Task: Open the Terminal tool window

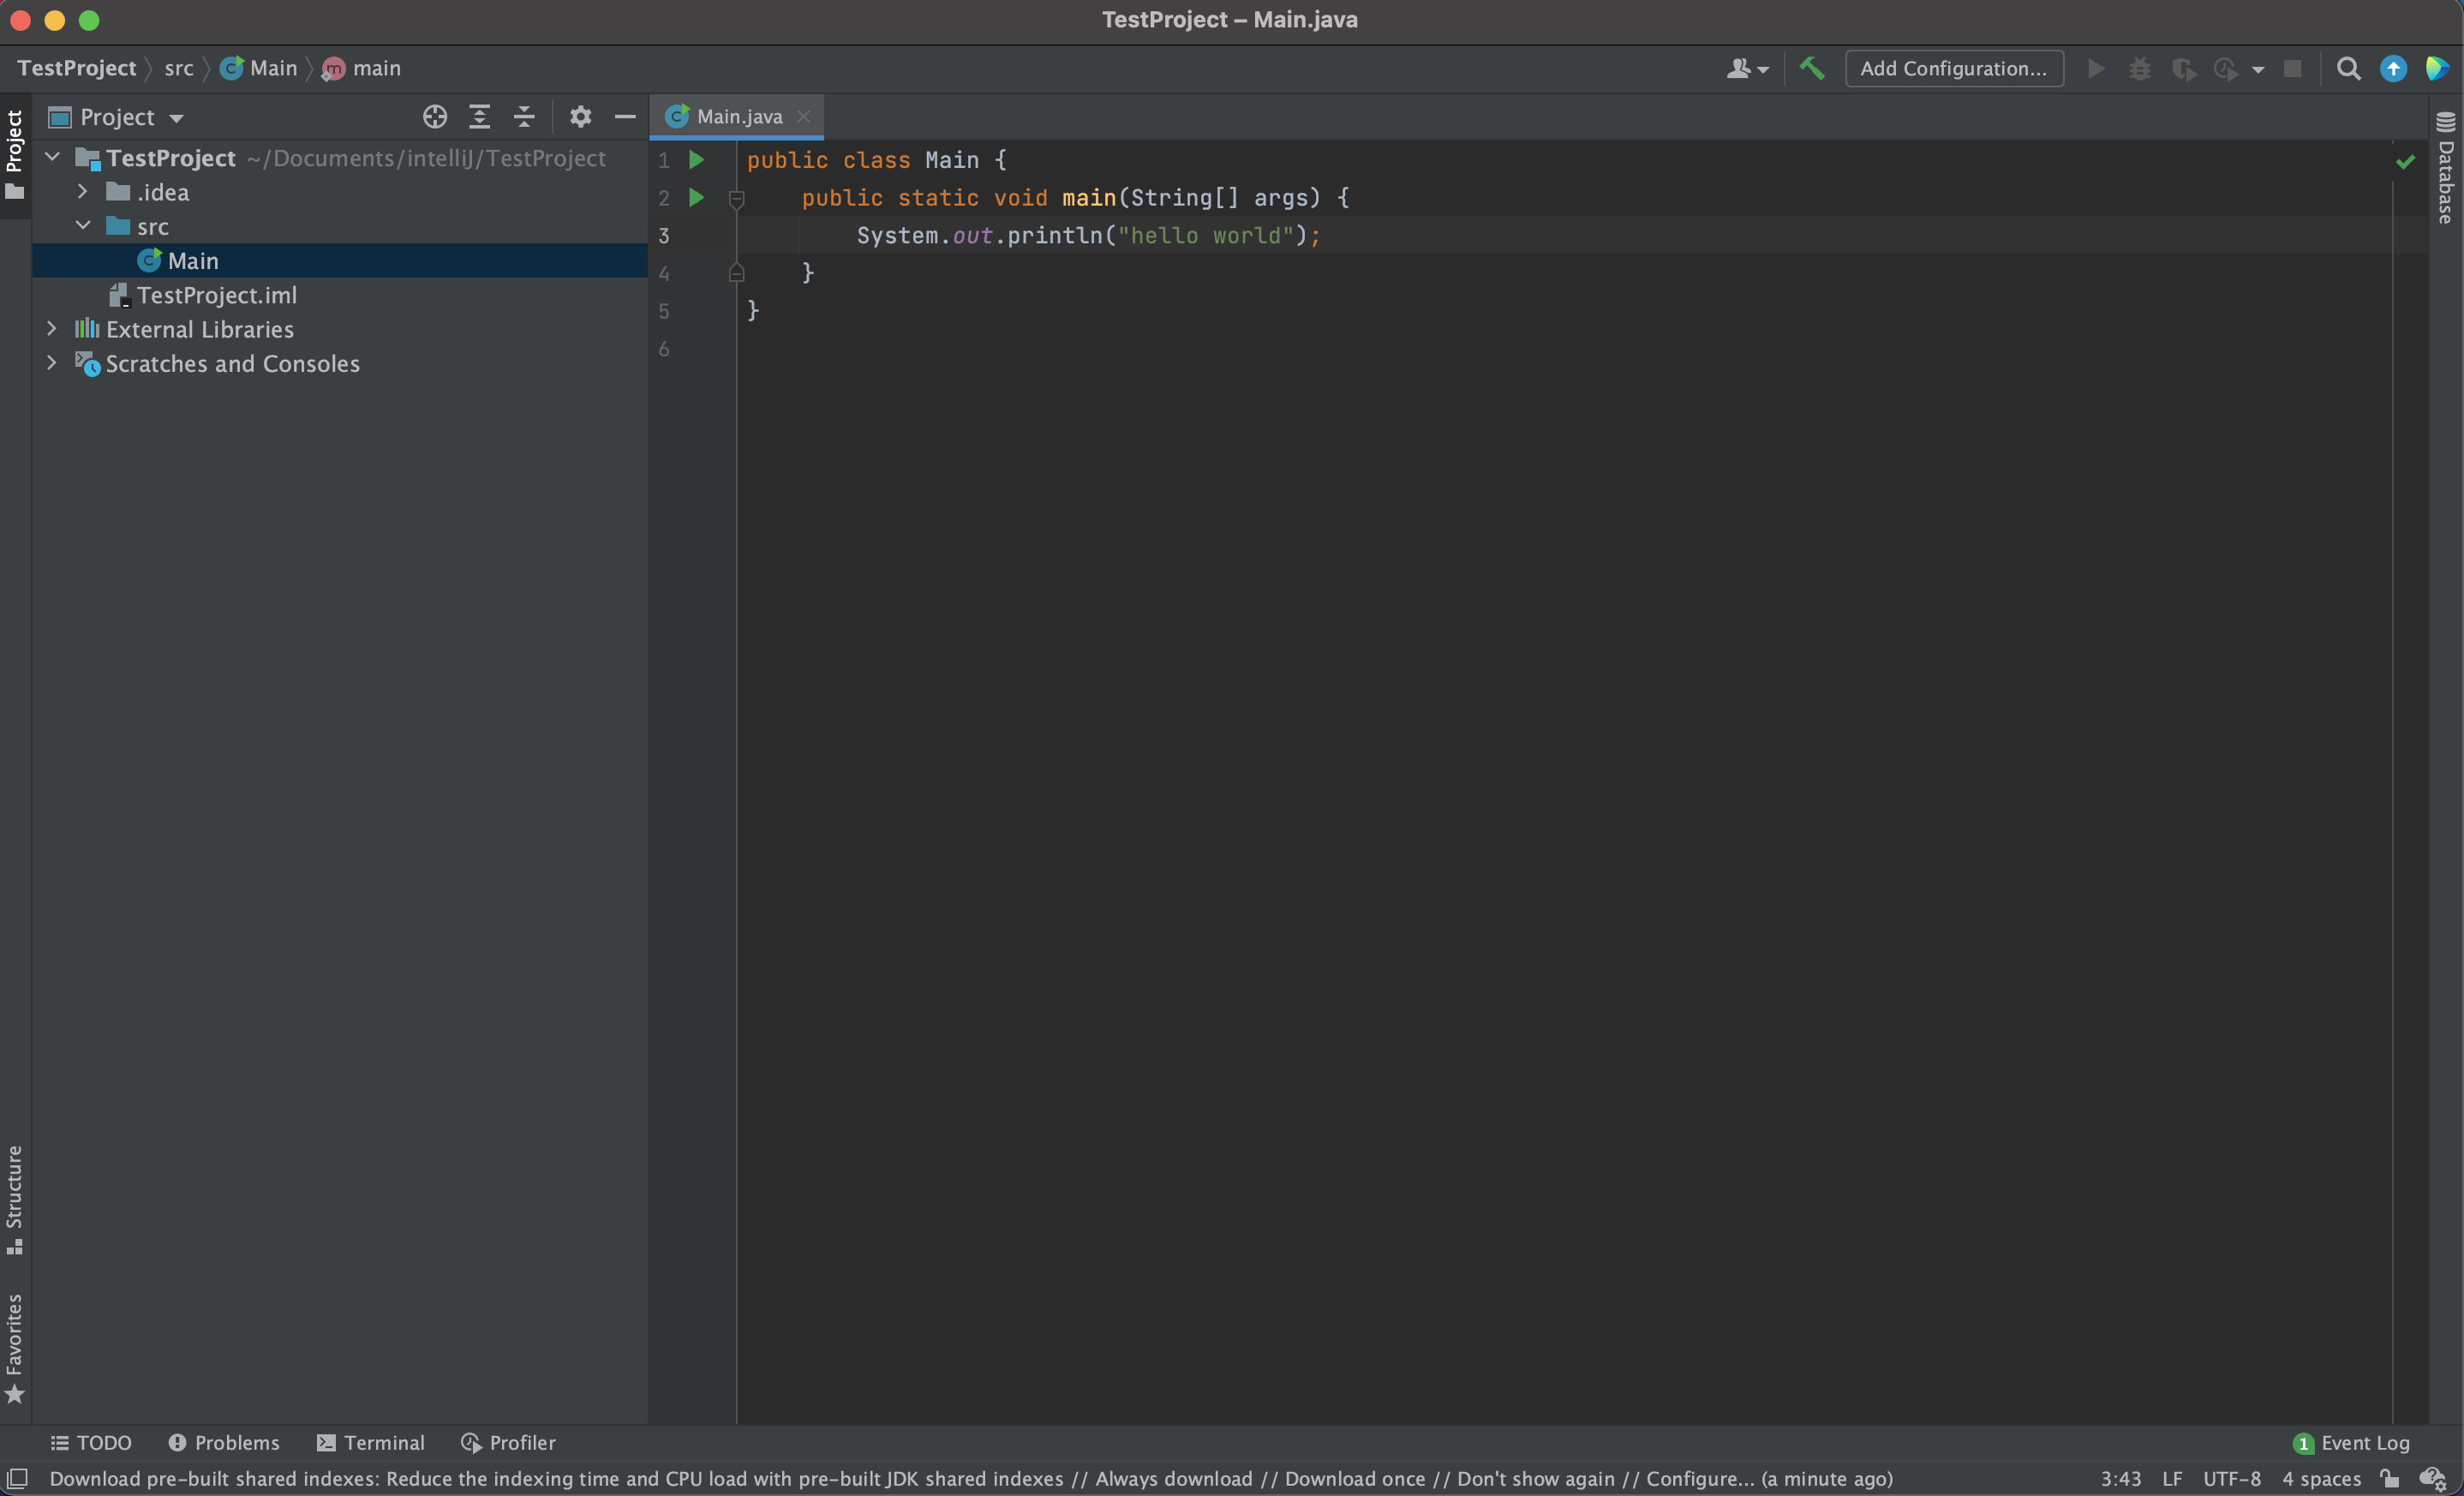Action: (x=370, y=1442)
